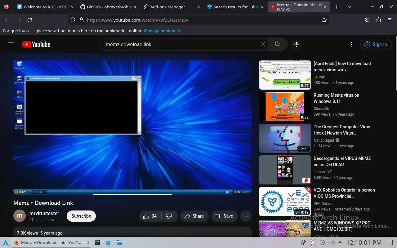Viewport: 397px width, 248px height.
Task: Clear the search box text with X
Action: [x=263, y=44]
